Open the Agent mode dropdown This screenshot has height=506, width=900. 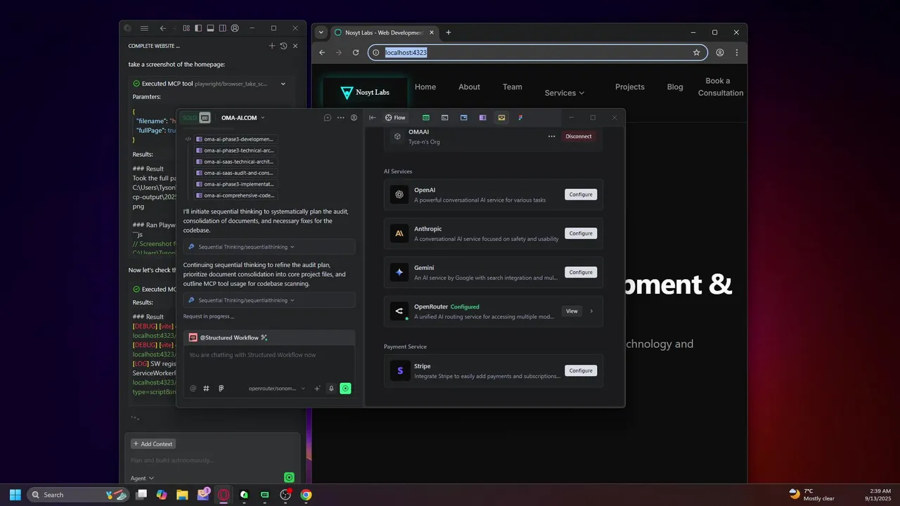pyautogui.click(x=142, y=478)
